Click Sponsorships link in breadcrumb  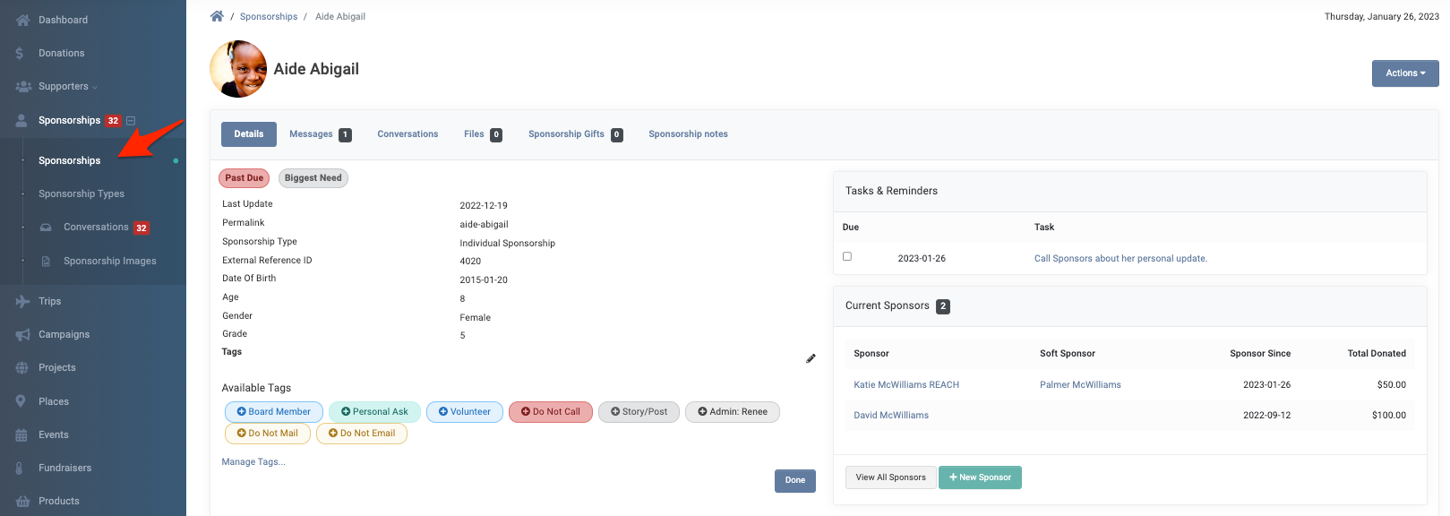[269, 17]
